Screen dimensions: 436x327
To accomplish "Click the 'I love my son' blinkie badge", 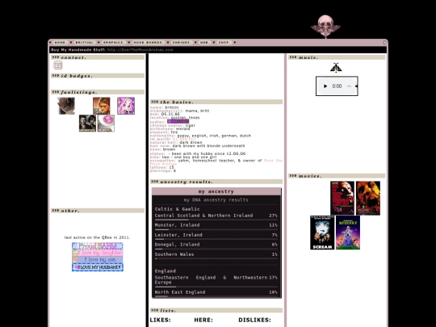I will point(98,260).
